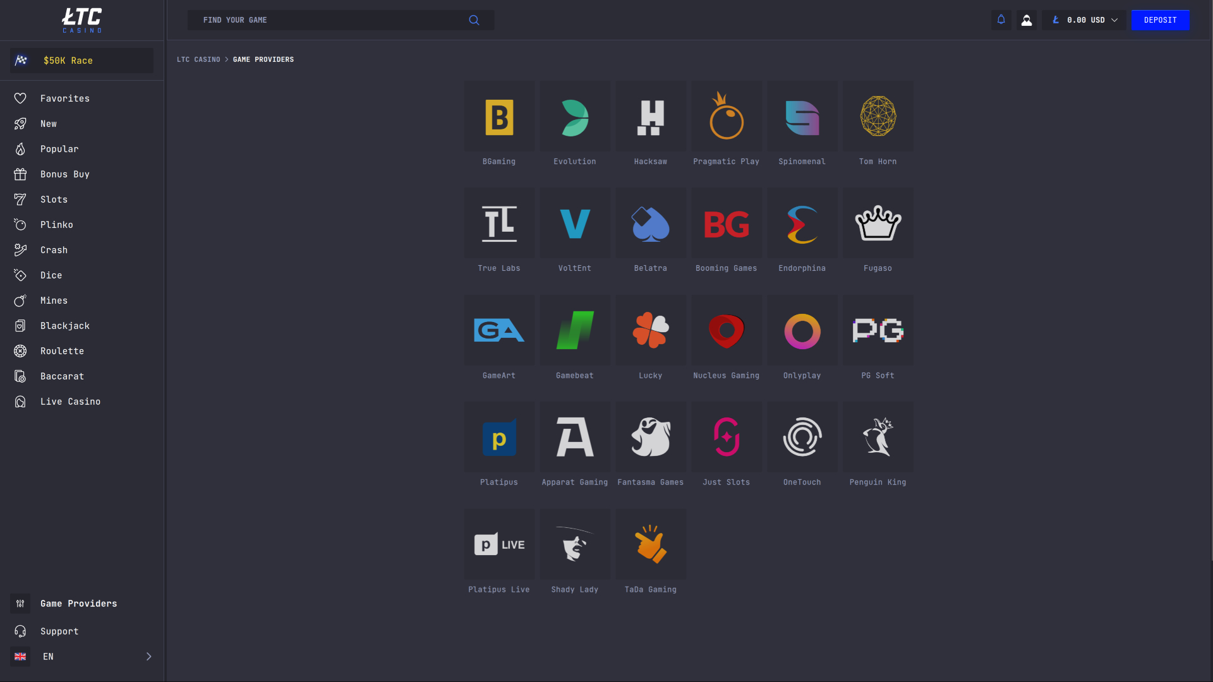Click the blue Deposit button
The height and width of the screenshot is (682, 1213).
coord(1161,20)
